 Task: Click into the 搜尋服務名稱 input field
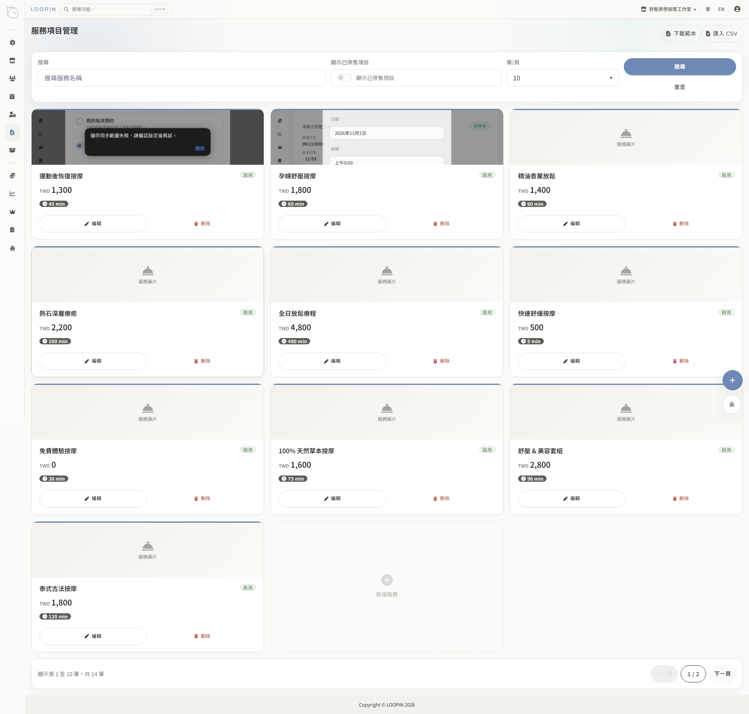pos(182,78)
